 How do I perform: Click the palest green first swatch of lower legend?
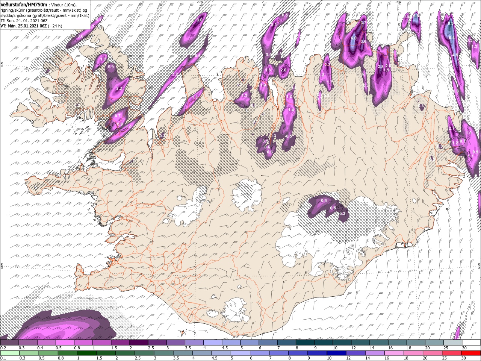point(9,353)
